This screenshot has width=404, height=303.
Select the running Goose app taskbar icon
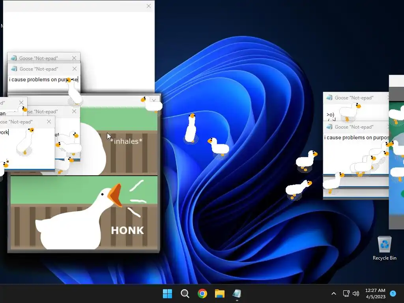(x=237, y=294)
